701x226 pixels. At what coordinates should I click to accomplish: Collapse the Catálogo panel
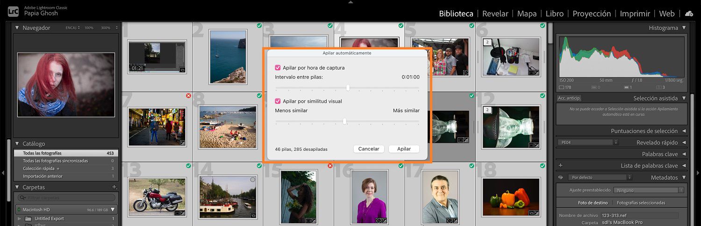tap(17, 143)
